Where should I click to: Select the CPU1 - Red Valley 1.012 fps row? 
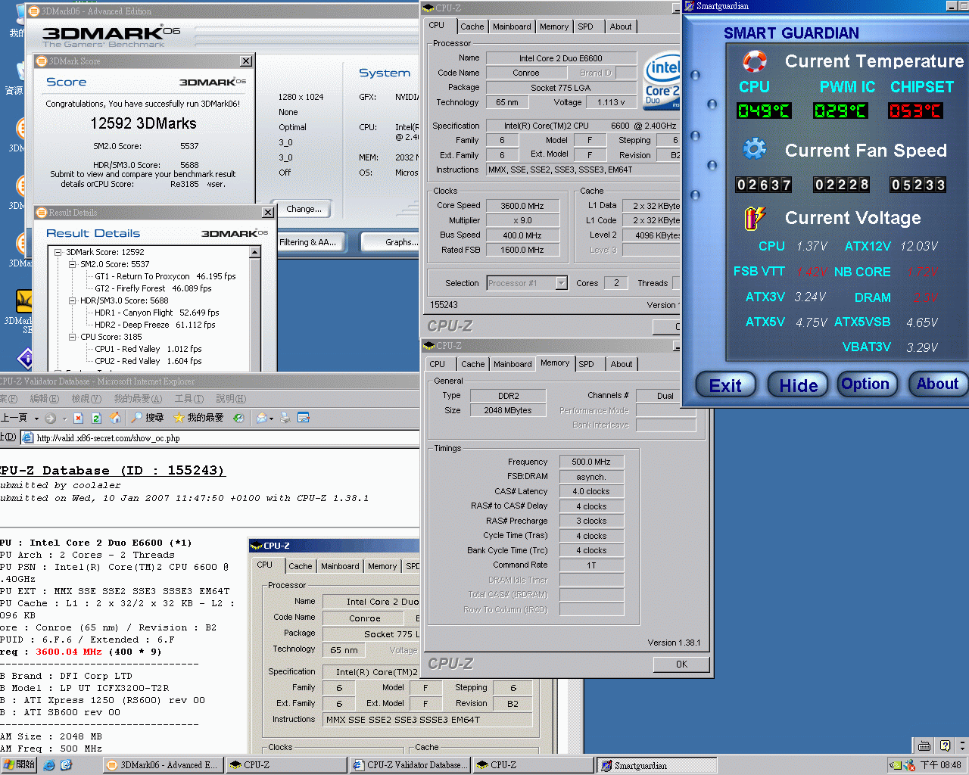tap(148, 349)
